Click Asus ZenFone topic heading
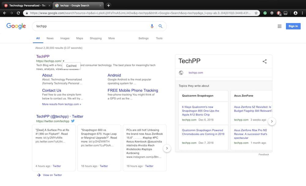This screenshot has width=306, height=186. point(244,96)
